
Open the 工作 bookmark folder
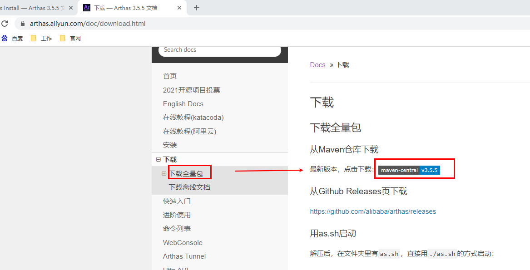tap(41, 39)
